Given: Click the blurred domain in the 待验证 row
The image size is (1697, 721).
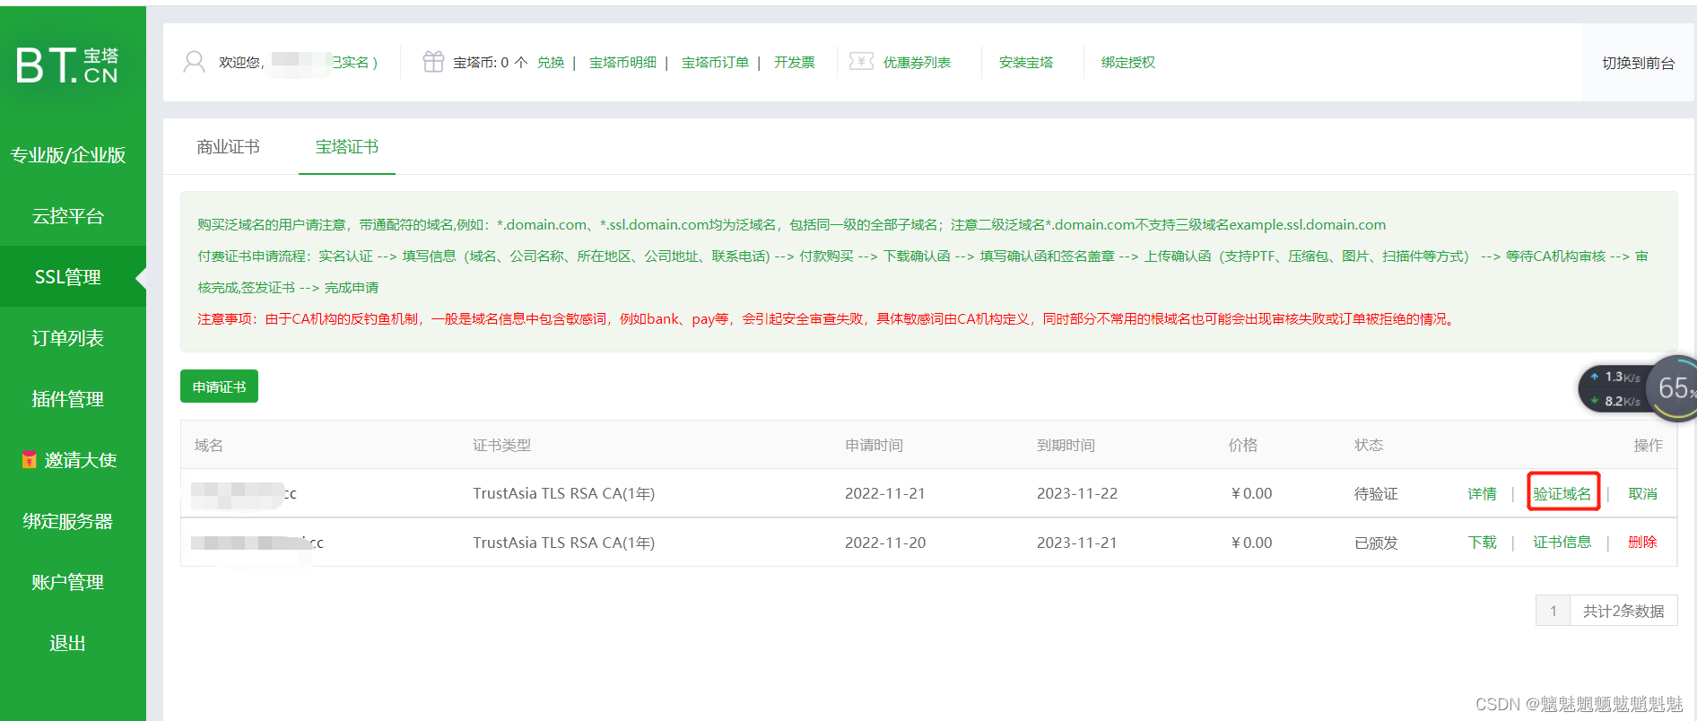Looking at the screenshot, I should (244, 494).
